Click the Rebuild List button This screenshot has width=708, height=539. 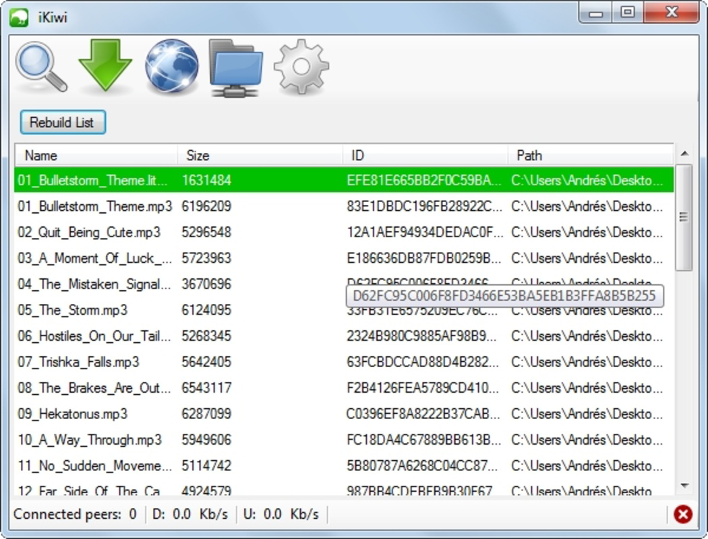point(63,122)
